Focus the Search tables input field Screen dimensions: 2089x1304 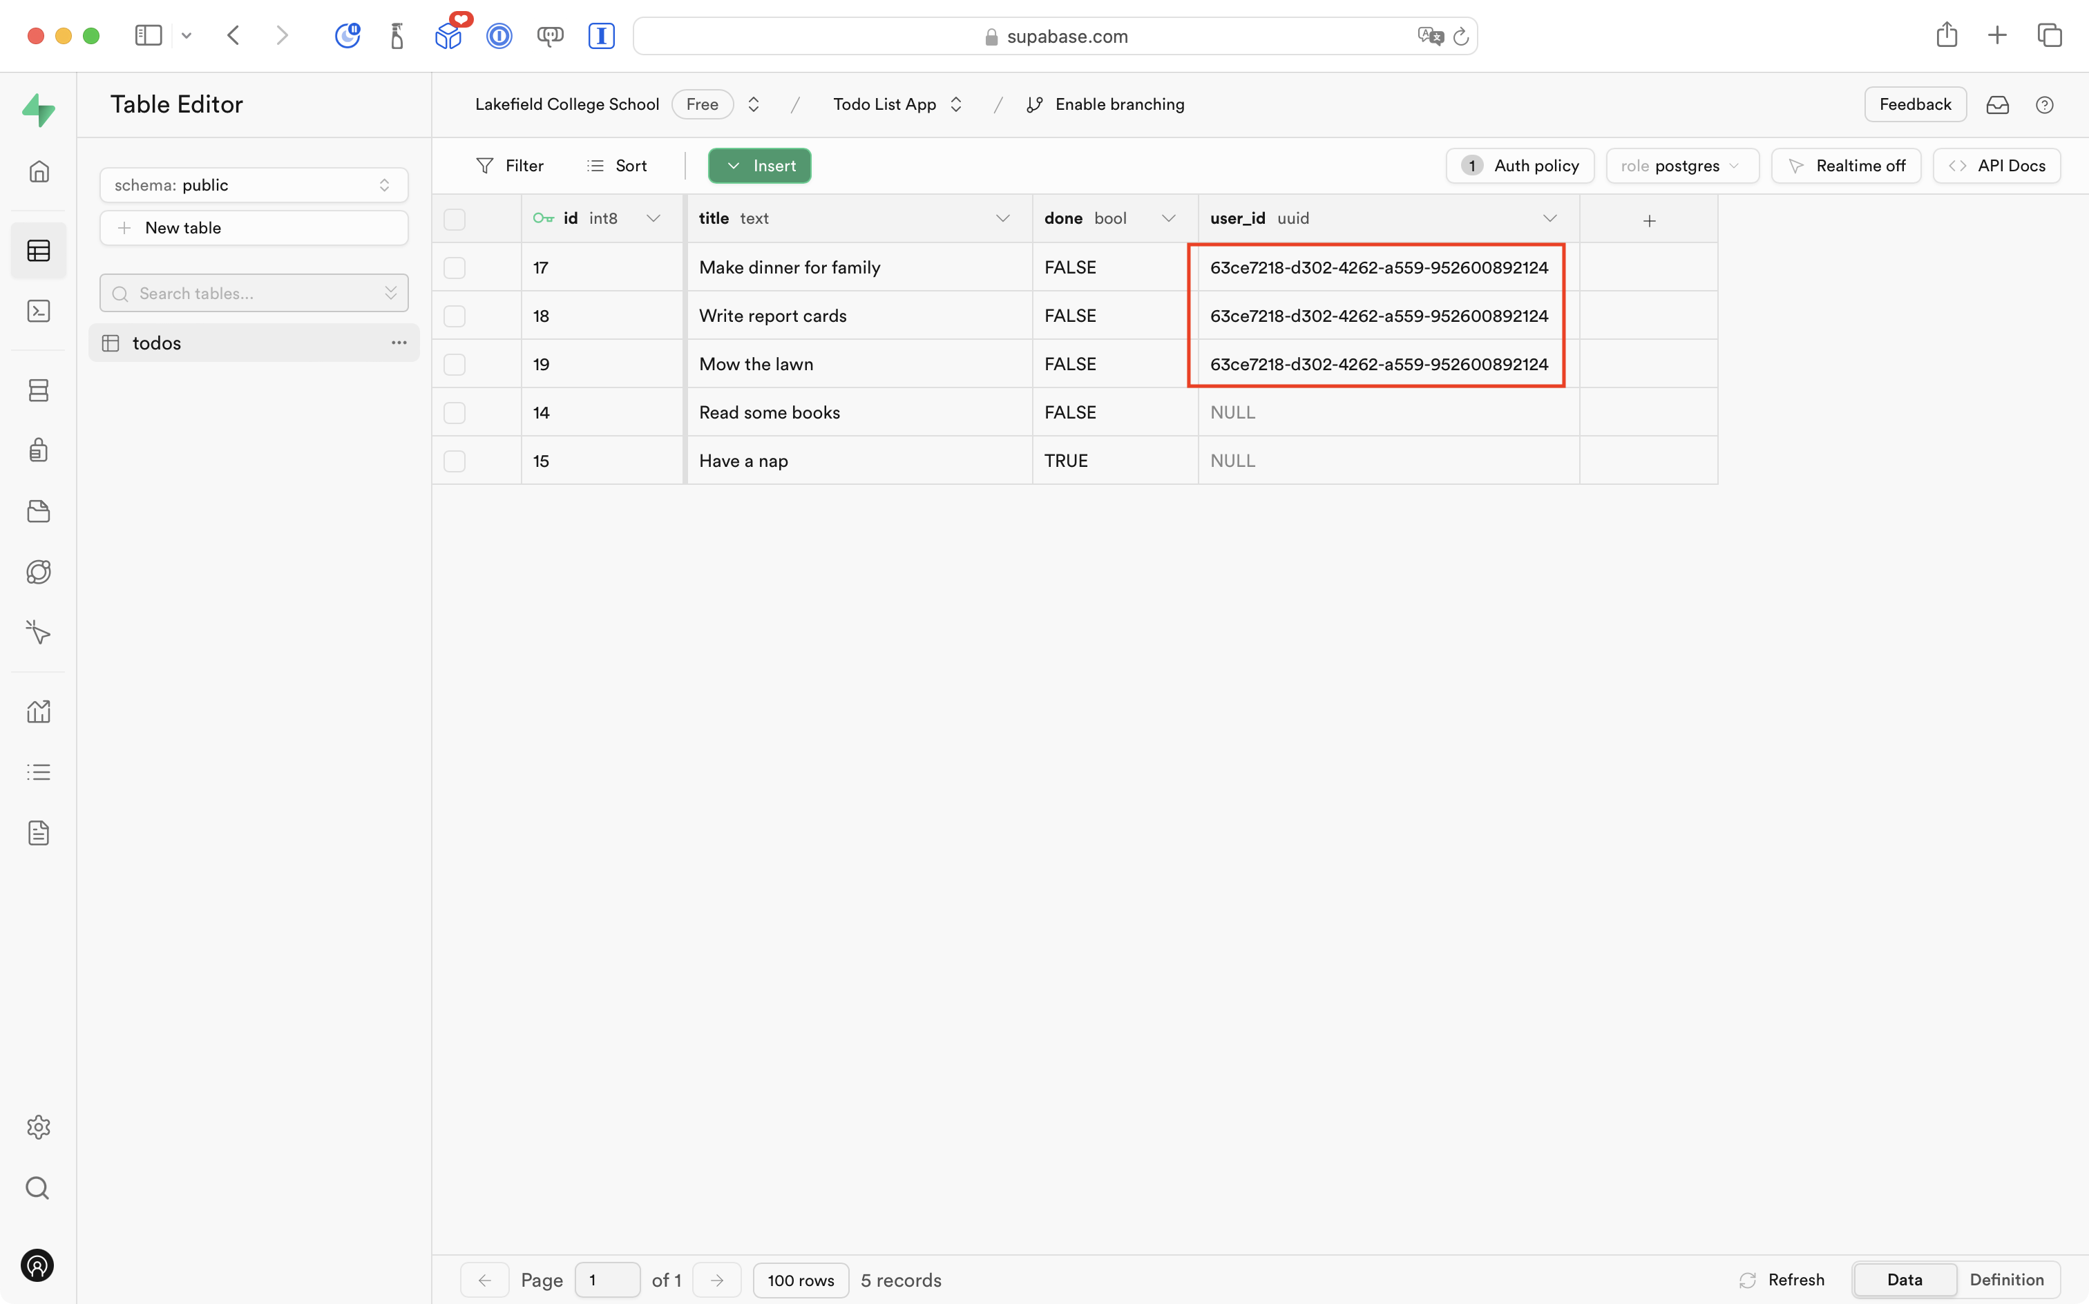tap(250, 294)
